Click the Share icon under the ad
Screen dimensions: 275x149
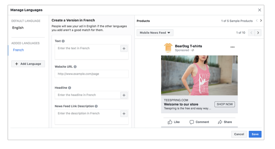[x=220, y=122]
